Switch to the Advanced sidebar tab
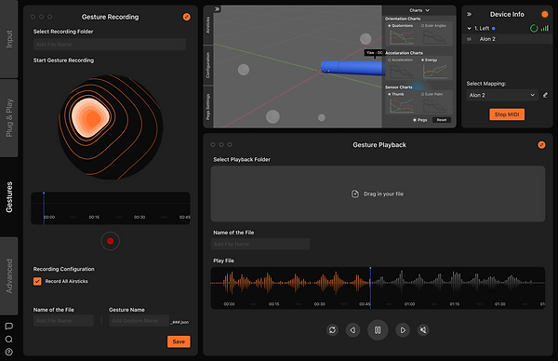The width and height of the screenshot is (558, 361). coord(9,276)
